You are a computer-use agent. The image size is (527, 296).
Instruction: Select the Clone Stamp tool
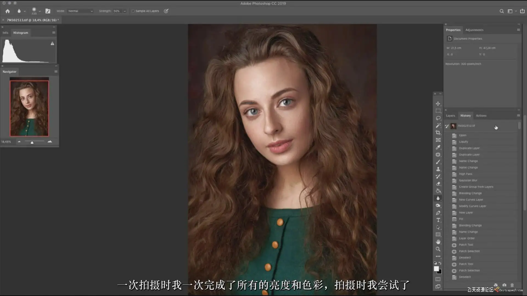click(x=438, y=169)
